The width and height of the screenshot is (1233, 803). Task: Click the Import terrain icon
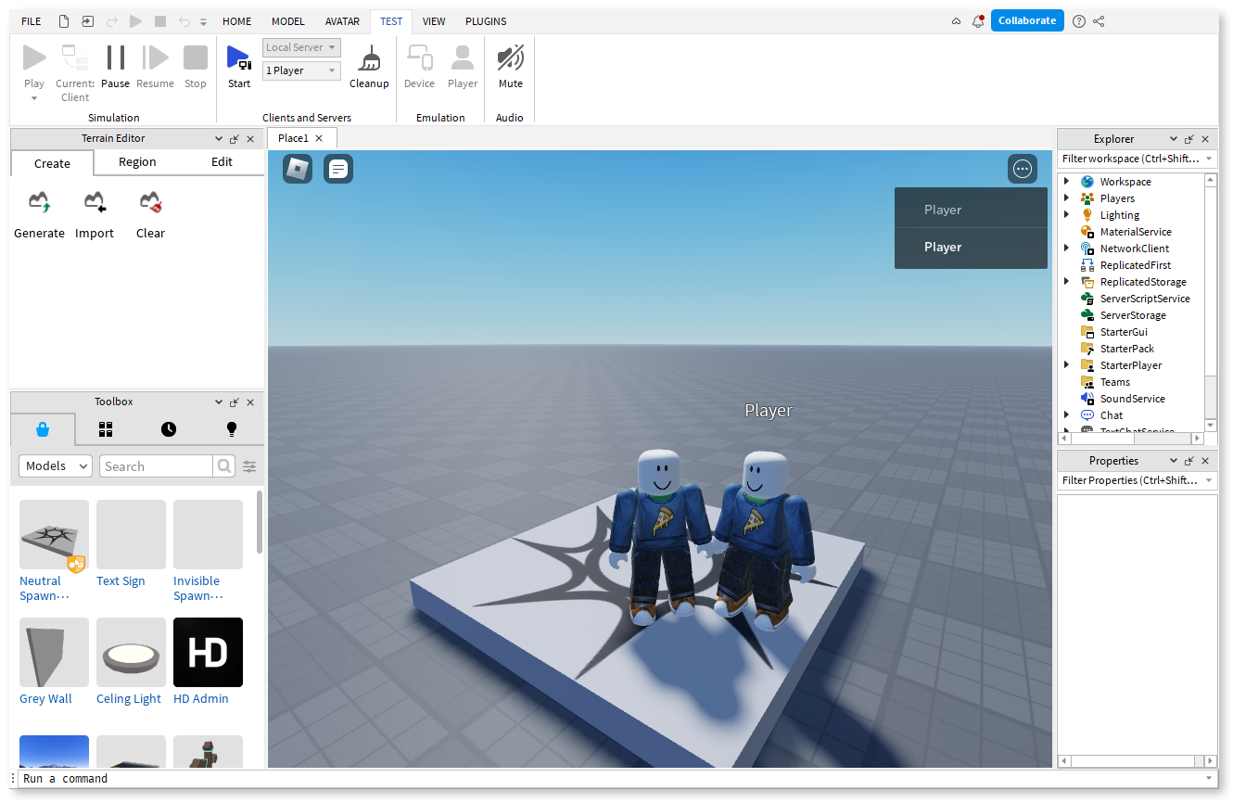[x=94, y=202]
